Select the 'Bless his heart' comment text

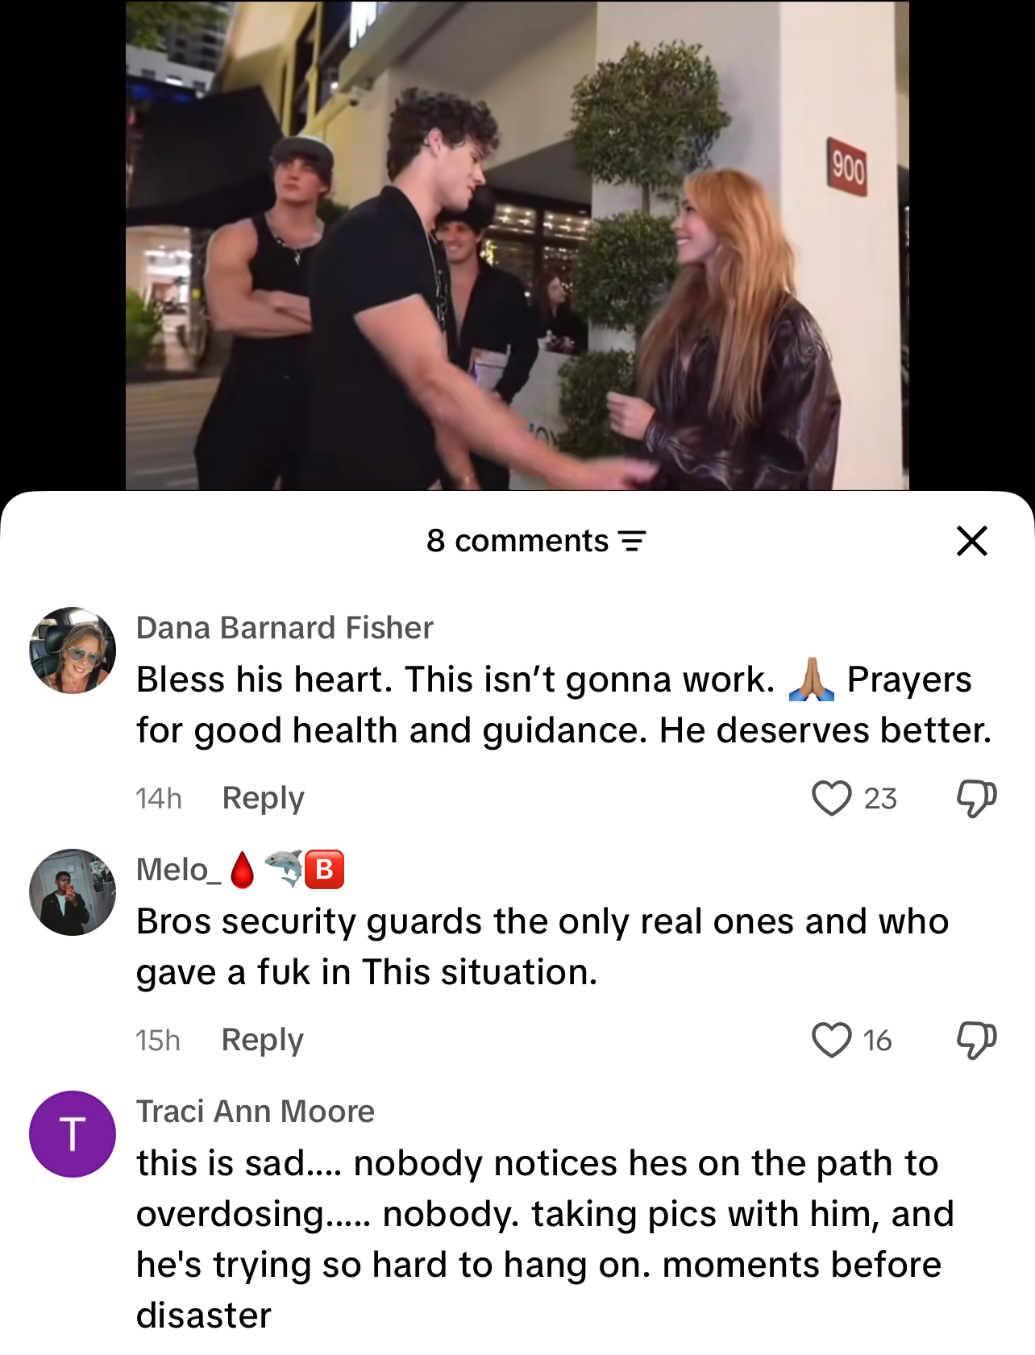tap(564, 705)
